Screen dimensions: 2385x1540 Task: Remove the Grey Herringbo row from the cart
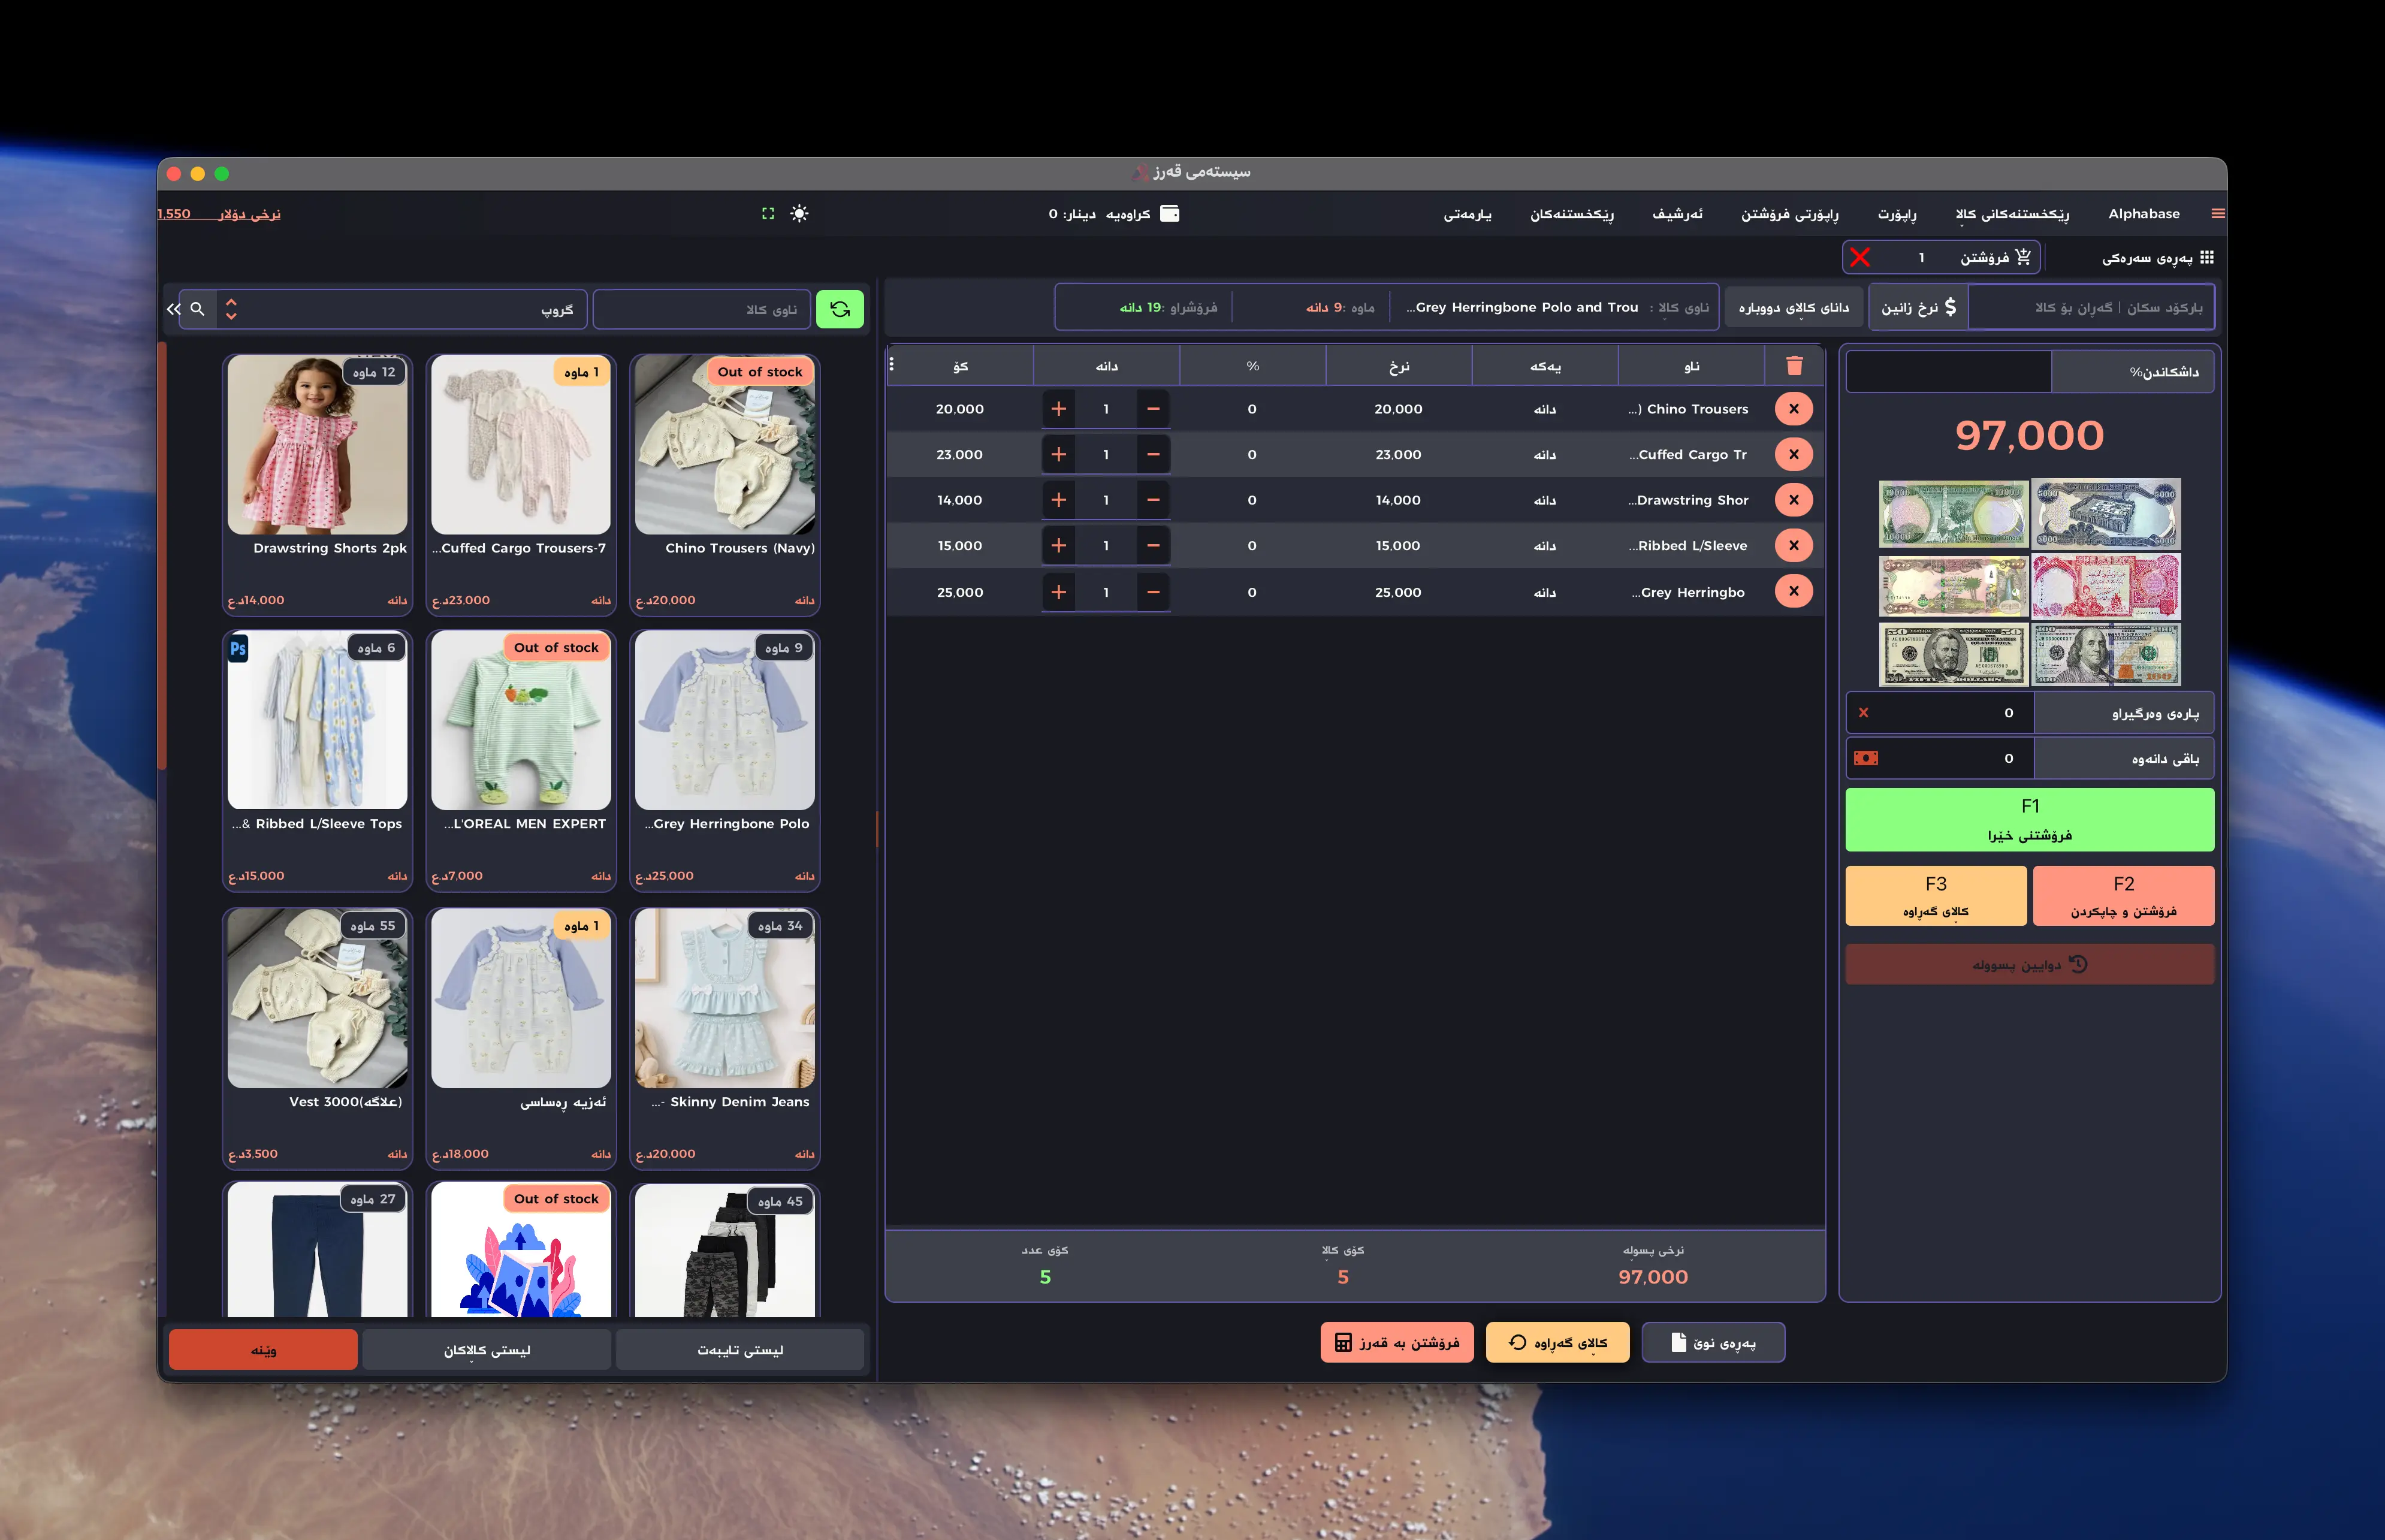pos(1794,592)
